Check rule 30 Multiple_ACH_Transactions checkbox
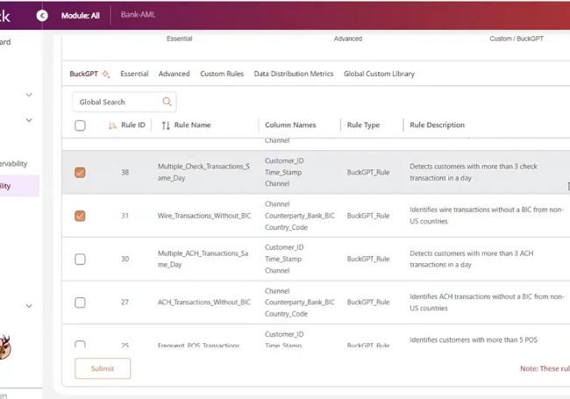 click(x=80, y=259)
